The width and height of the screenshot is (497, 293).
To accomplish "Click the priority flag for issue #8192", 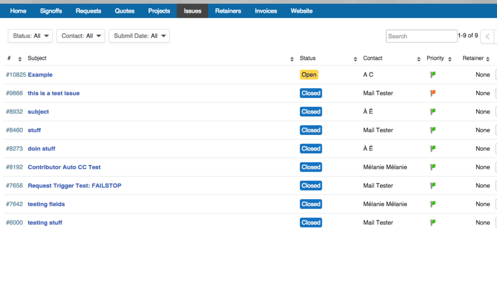I will coord(432,166).
